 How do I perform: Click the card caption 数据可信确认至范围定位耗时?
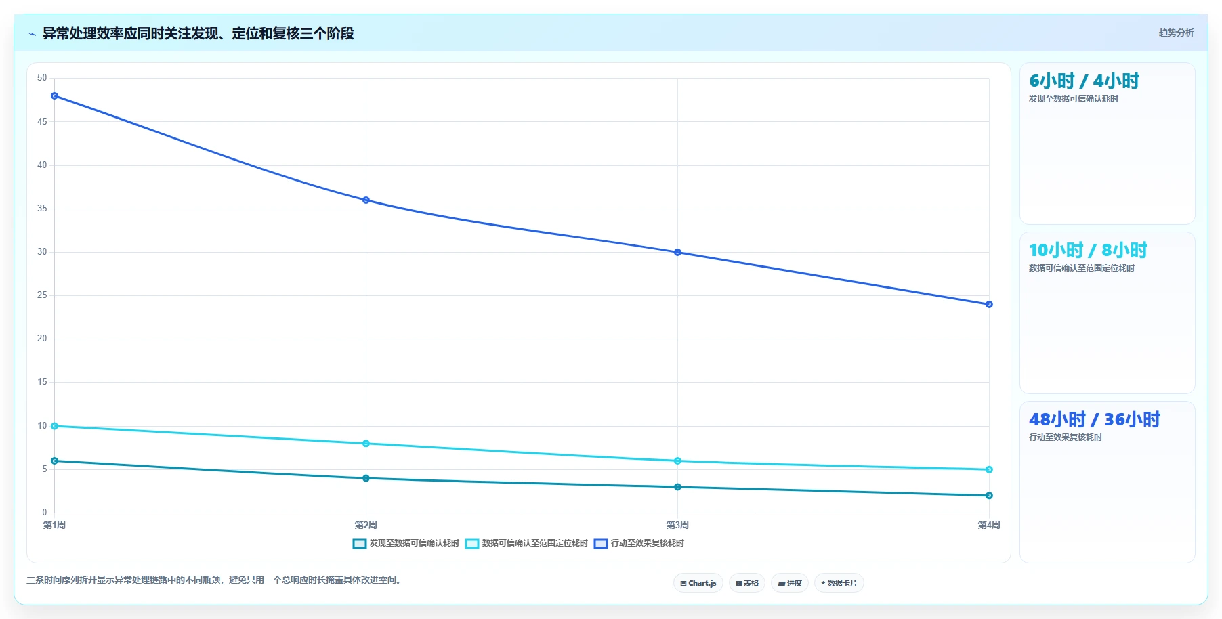1081,268
